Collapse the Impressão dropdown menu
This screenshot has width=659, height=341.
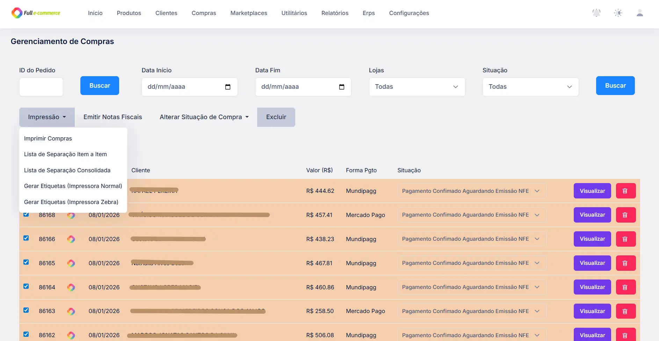(x=47, y=117)
